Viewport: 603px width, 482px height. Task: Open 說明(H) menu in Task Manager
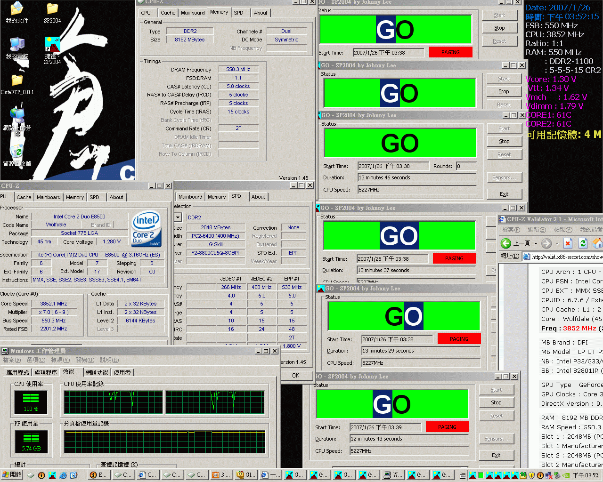(x=109, y=360)
